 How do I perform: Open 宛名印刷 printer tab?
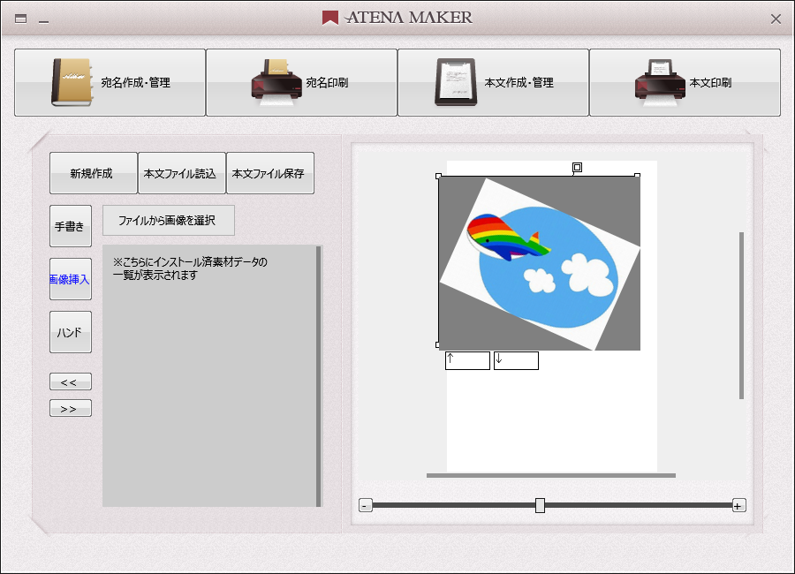point(301,83)
